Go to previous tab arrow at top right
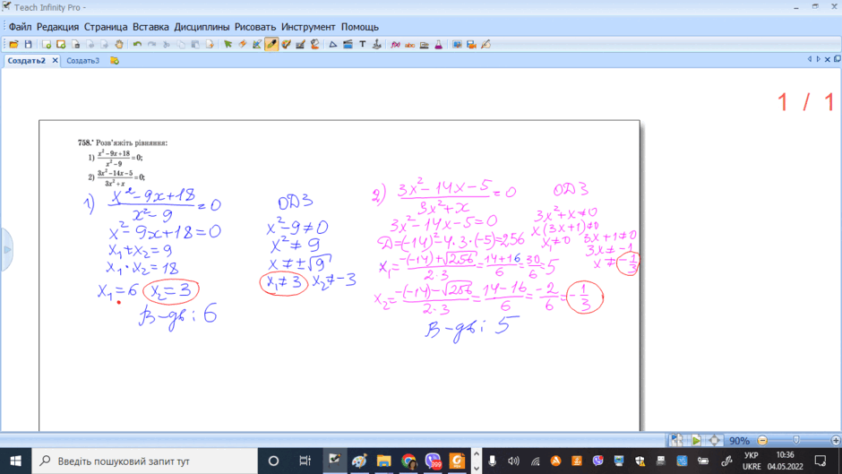The image size is (842, 474). [x=809, y=60]
